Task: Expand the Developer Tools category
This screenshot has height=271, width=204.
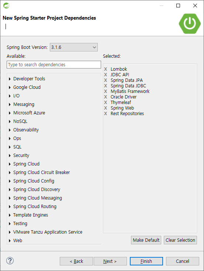Action: coord(10,79)
